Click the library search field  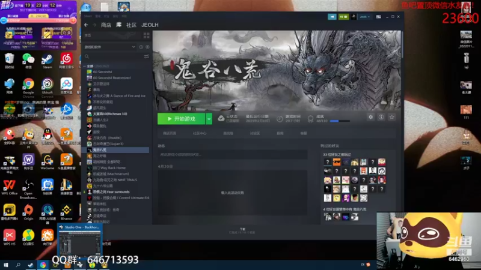pyautogui.click(x=114, y=56)
